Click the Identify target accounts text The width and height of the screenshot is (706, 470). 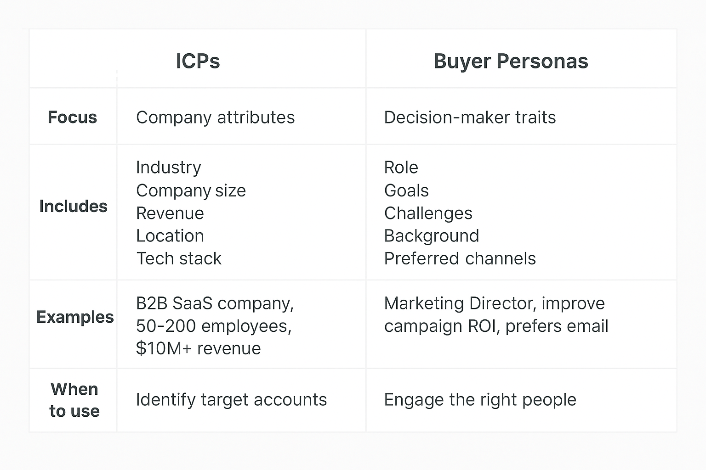click(x=231, y=400)
